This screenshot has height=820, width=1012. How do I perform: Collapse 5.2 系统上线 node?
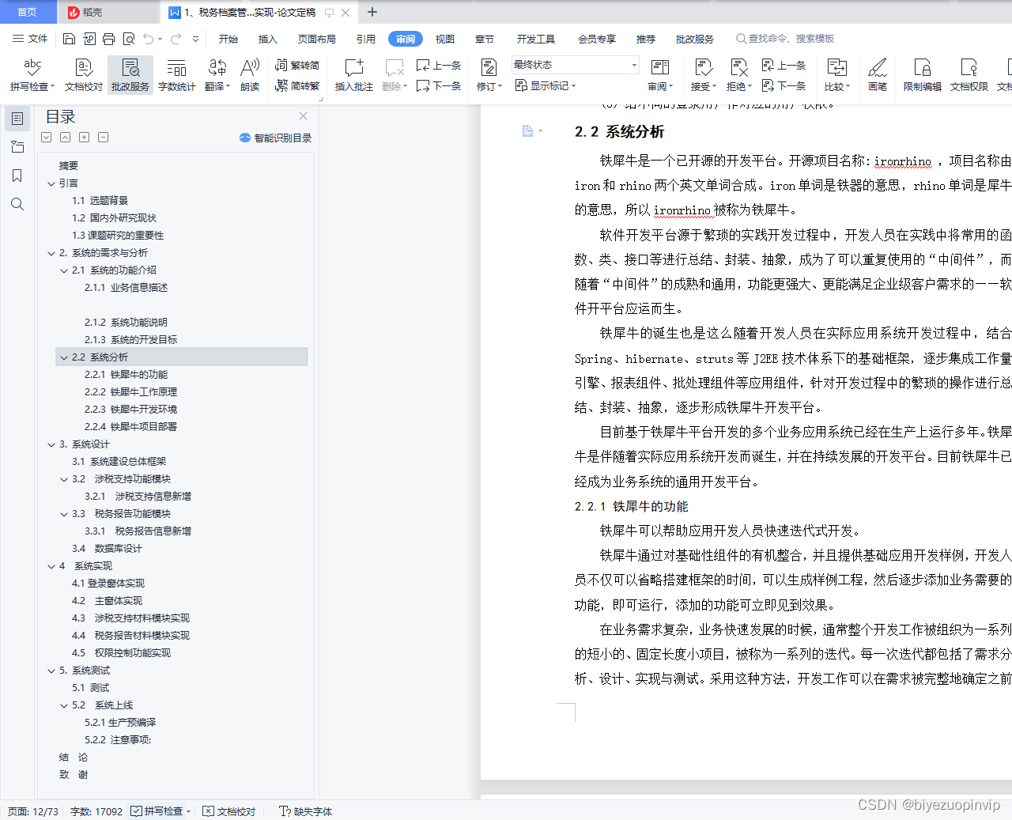tap(64, 705)
